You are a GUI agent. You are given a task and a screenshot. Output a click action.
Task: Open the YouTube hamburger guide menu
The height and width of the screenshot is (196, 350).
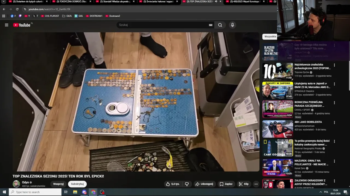7,25
